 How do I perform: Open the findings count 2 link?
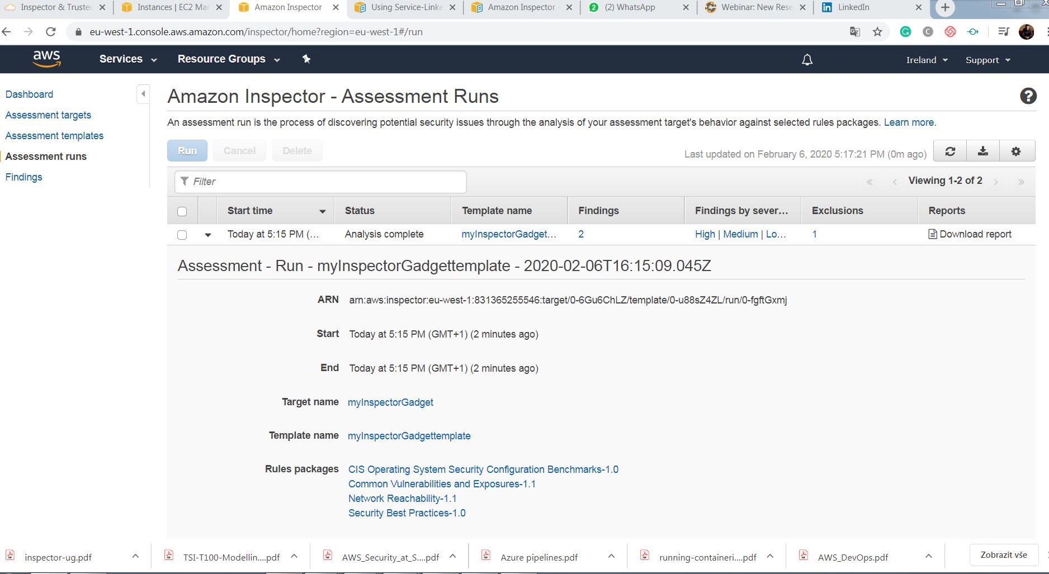click(x=581, y=234)
